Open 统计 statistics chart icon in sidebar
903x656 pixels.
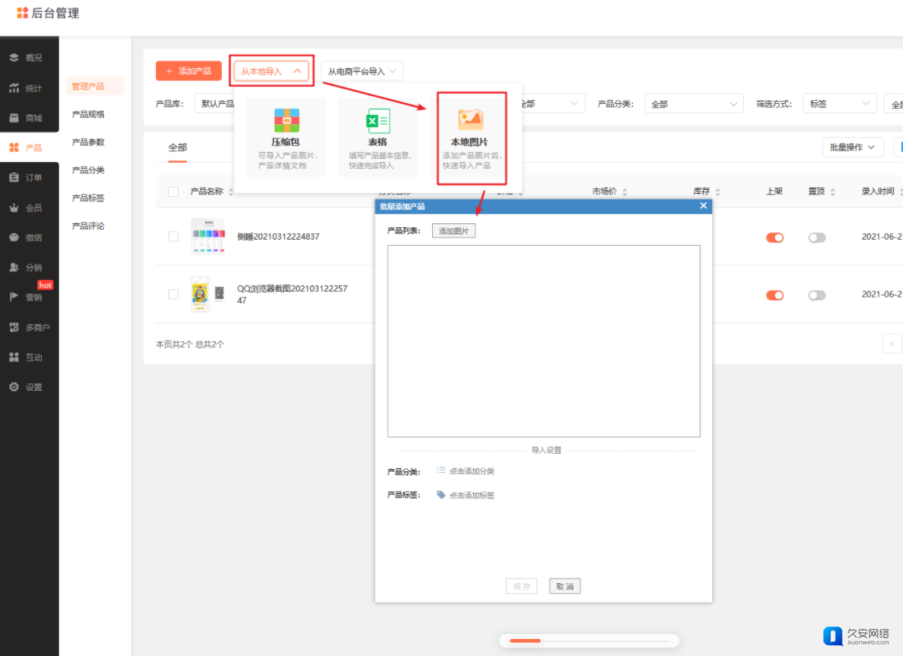tap(14, 88)
